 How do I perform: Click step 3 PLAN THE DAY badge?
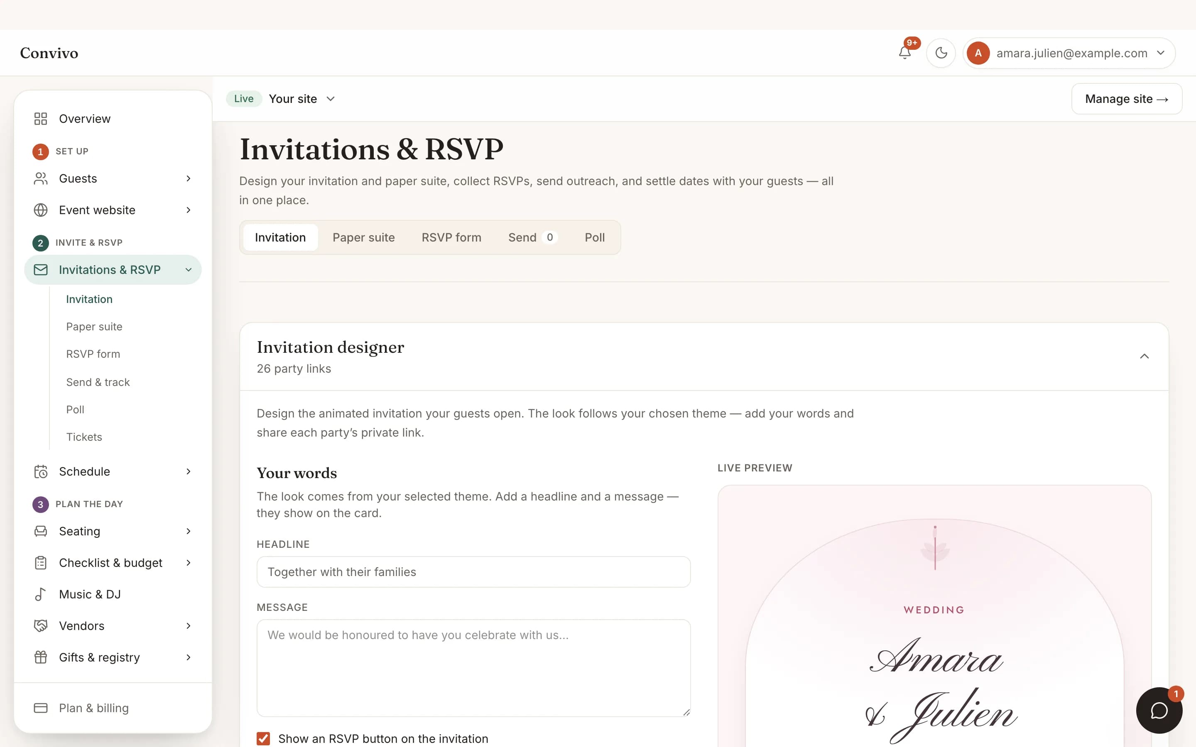41,504
